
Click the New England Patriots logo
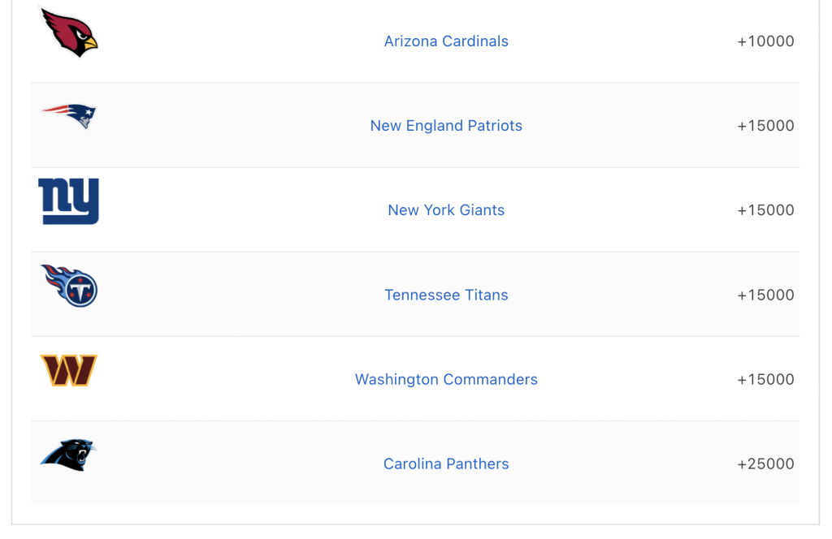pyautogui.click(x=69, y=116)
